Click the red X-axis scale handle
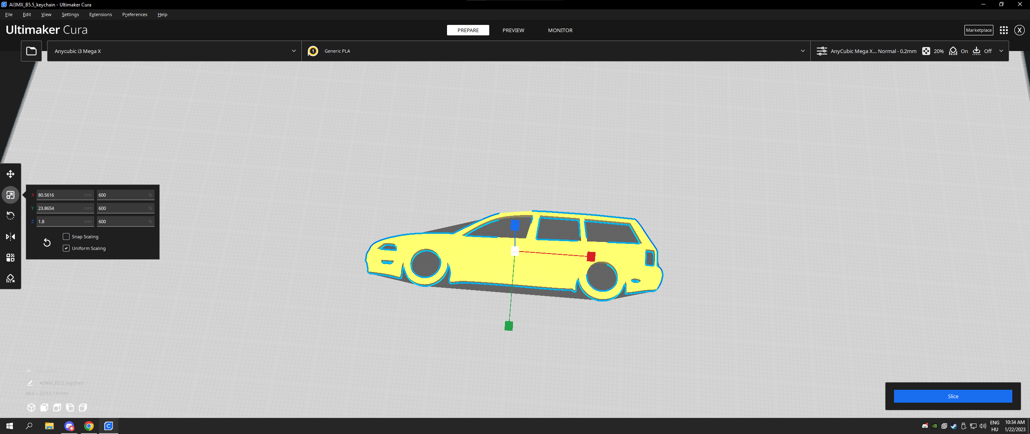Screen dimensions: 1030x434 (x=591, y=256)
